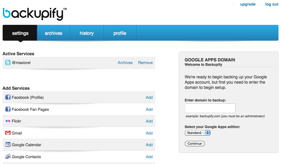Viewport: 282px width, 164px height.
Task: Click the Enter domain to backup label
Action: point(205,100)
